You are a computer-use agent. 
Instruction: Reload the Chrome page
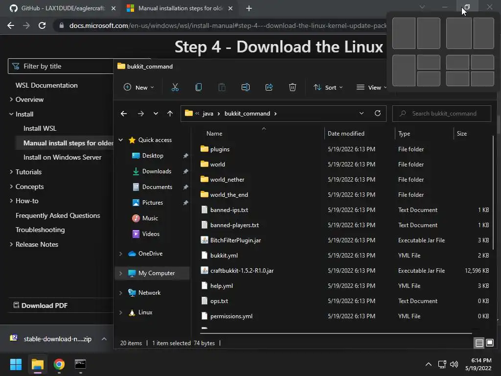[42, 25]
